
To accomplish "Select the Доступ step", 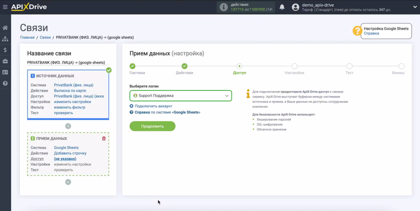I will click(x=239, y=66).
